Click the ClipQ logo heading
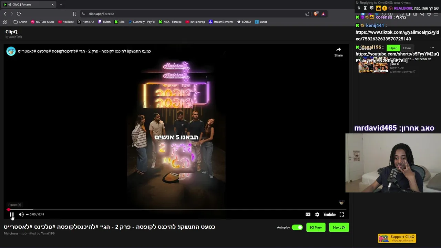Screen dimensions: 441x248 [x=11, y=32]
